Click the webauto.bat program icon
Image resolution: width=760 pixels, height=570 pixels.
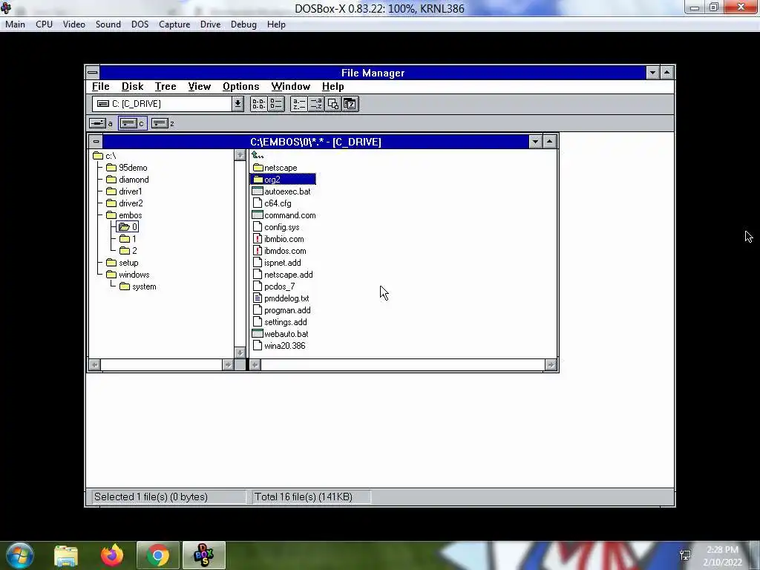coord(258,334)
